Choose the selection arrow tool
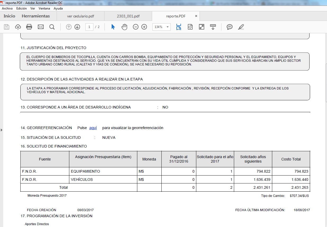The height and width of the screenshot is (227, 327). click(113, 27)
